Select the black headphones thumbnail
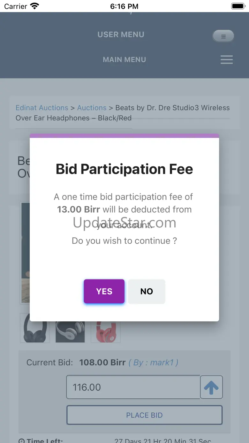Image resolution: width=249 pixels, height=443 pixels. pos(35,328)
